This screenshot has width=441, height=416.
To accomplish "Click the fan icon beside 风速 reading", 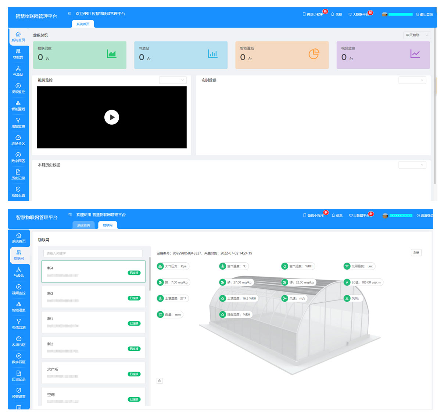I will click(x=284, y=298).
